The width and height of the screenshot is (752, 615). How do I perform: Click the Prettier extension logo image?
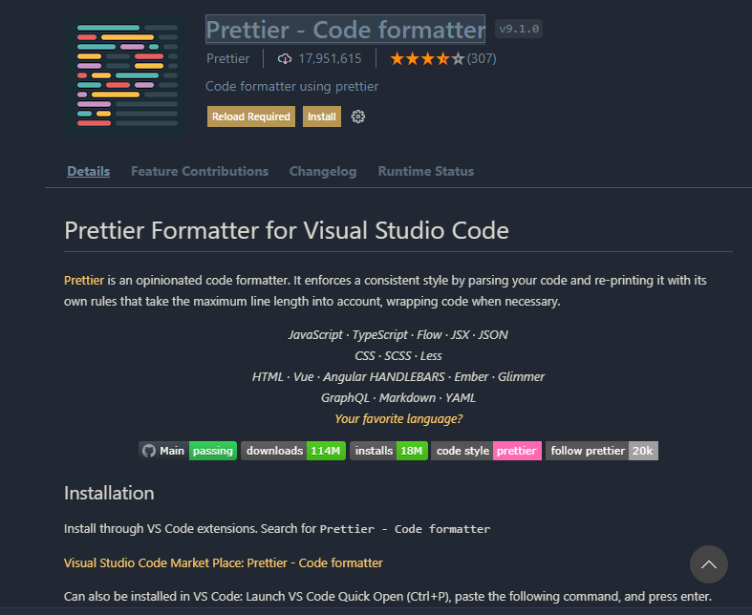click(x=126, y=75)
